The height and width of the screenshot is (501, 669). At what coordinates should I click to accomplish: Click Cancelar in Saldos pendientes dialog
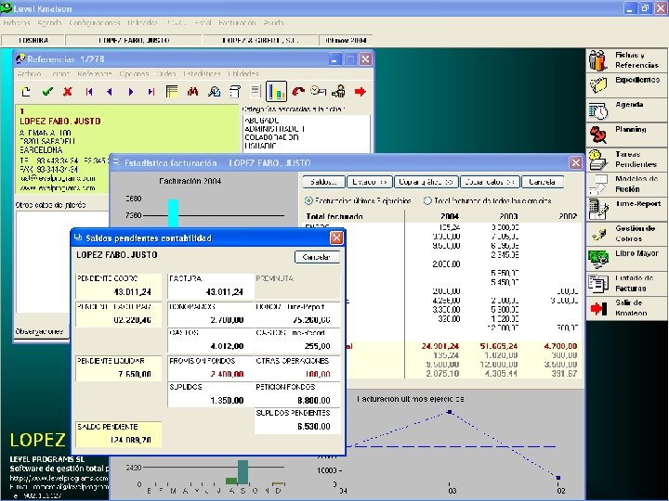pos(317,257)
